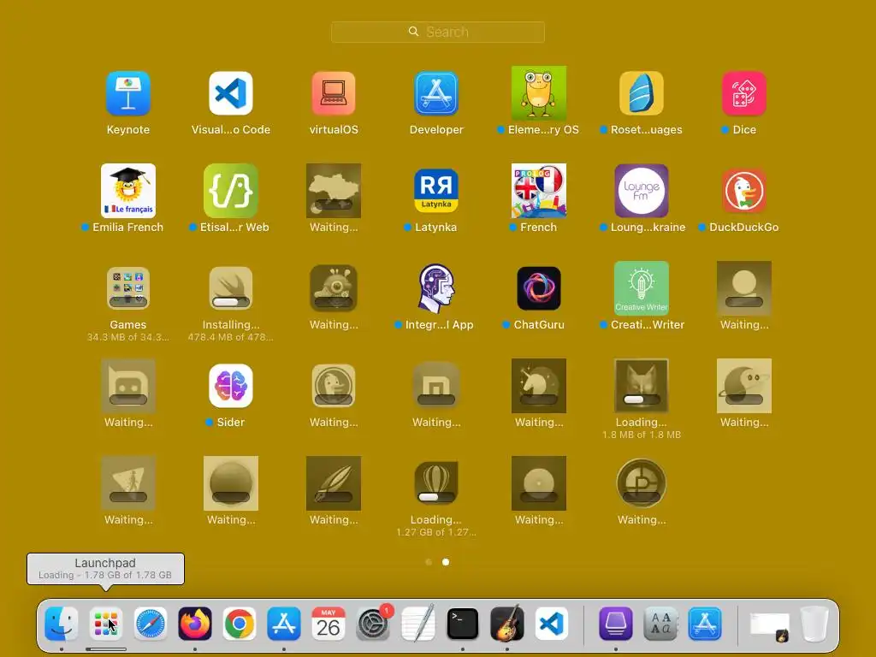Open Calendar showing May 26 in Dock
The width and height of the screenshot is (876, 657).
(x=328, y=624)
